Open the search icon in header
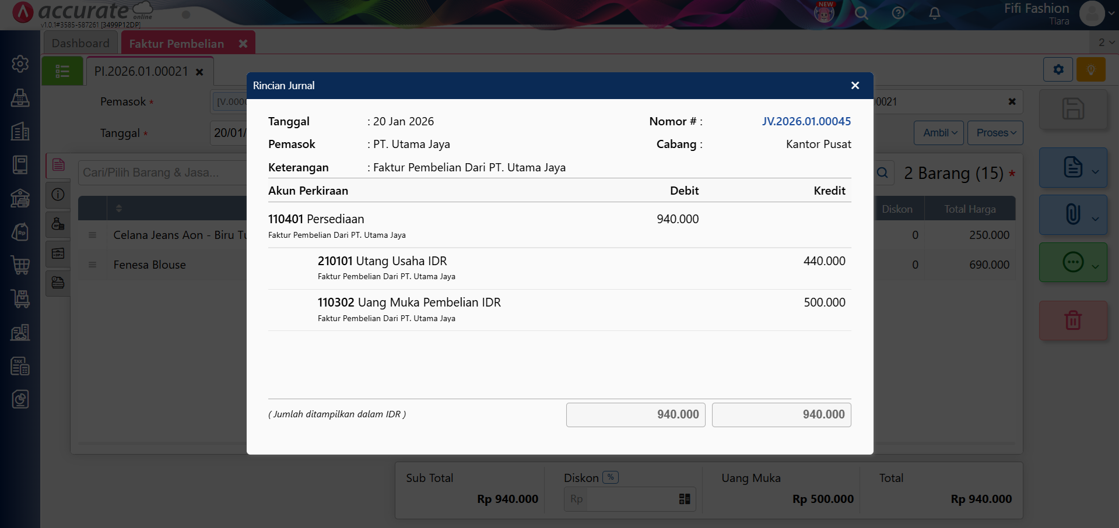 point(861,13)
